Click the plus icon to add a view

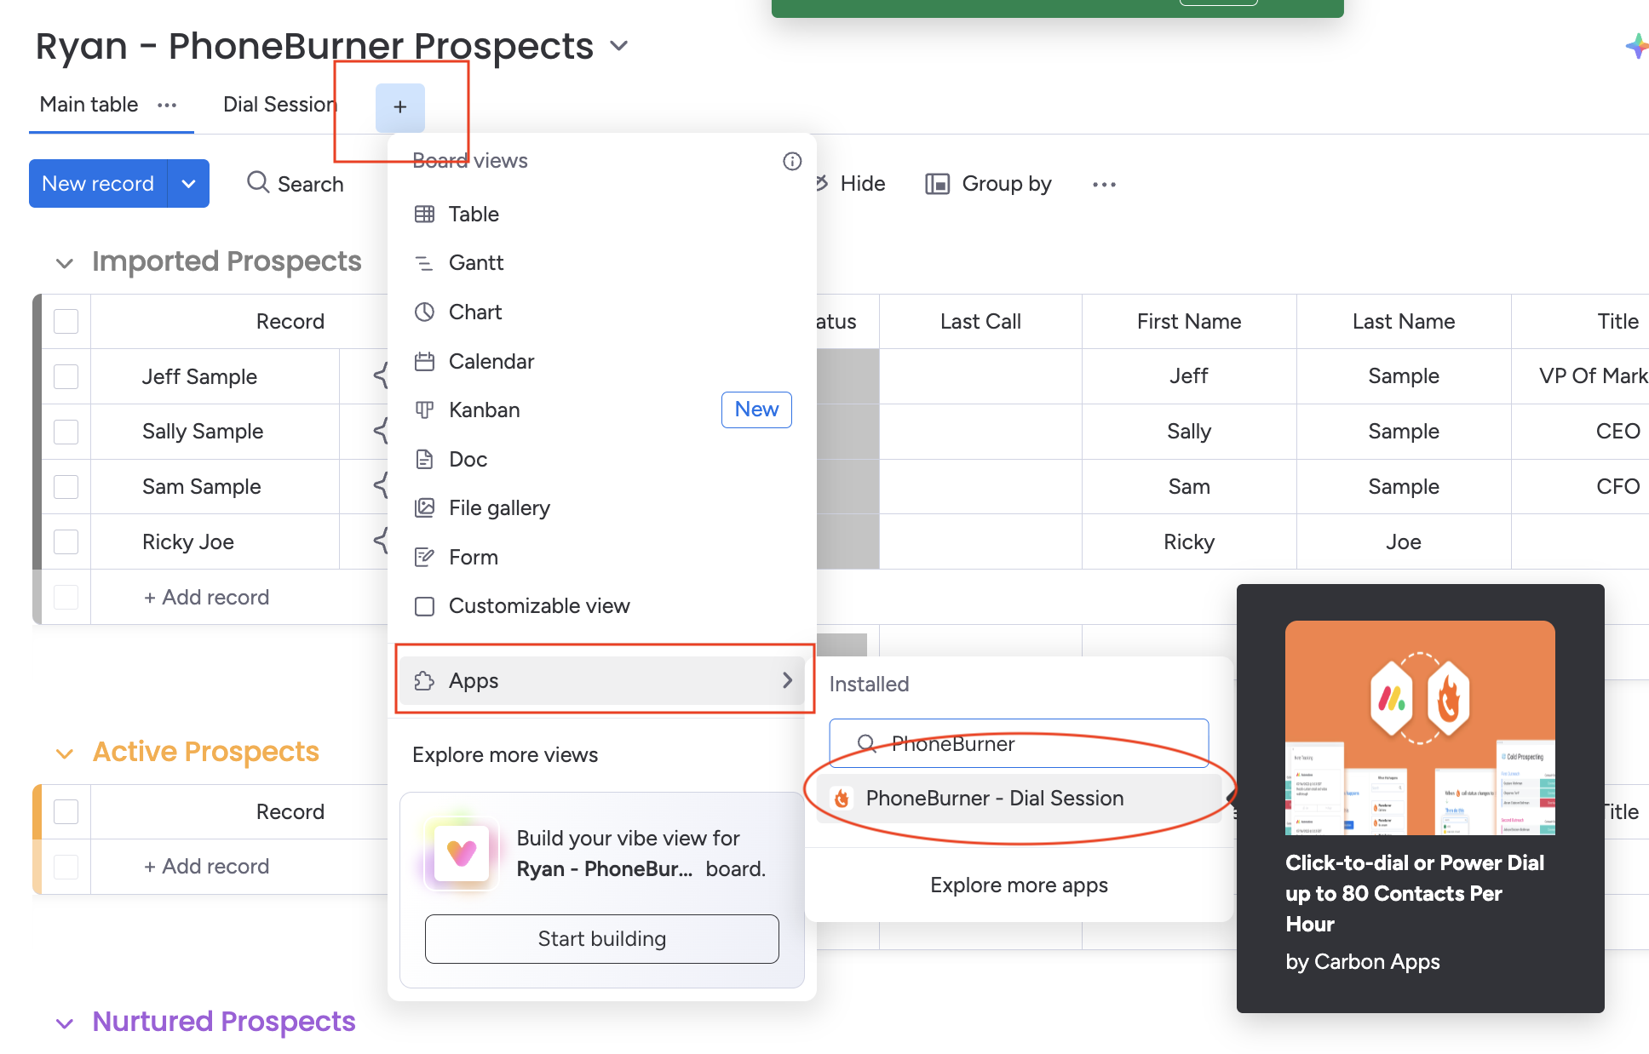coord(399,107)
